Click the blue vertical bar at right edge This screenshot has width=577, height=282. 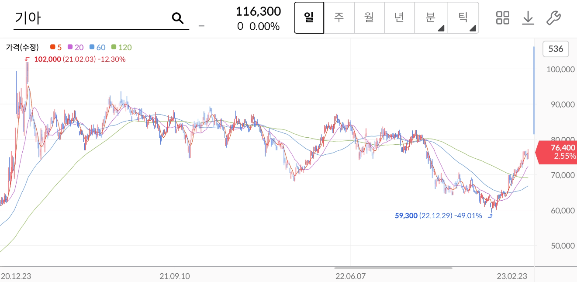pos(534,90)
